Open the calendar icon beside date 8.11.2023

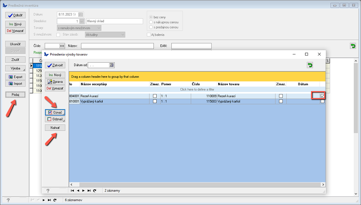pos(81,15)
